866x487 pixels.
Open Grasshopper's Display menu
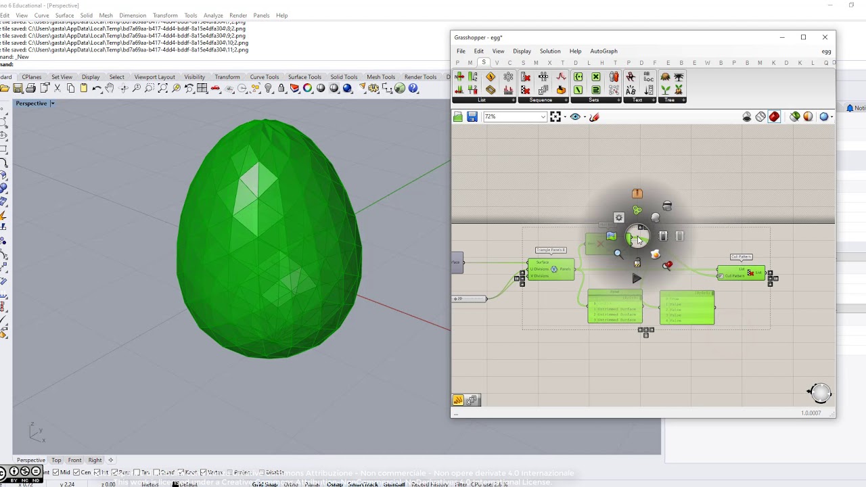[522, 51]
